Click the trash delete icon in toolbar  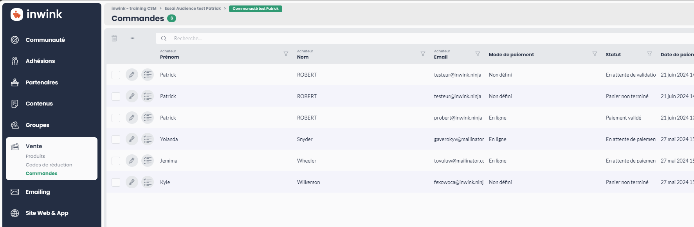[x=114, y=38]
